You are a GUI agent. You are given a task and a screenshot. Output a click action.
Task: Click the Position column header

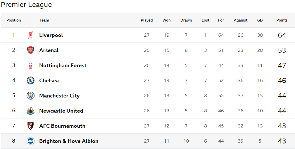coord(13,20)
